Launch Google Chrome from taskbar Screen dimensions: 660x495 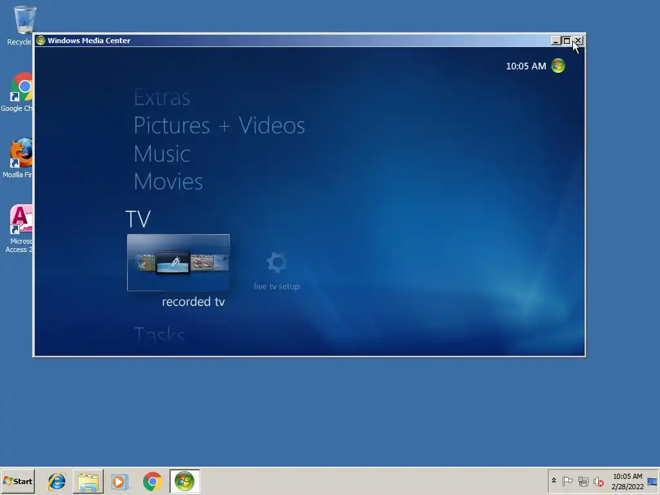click(152, 481)
